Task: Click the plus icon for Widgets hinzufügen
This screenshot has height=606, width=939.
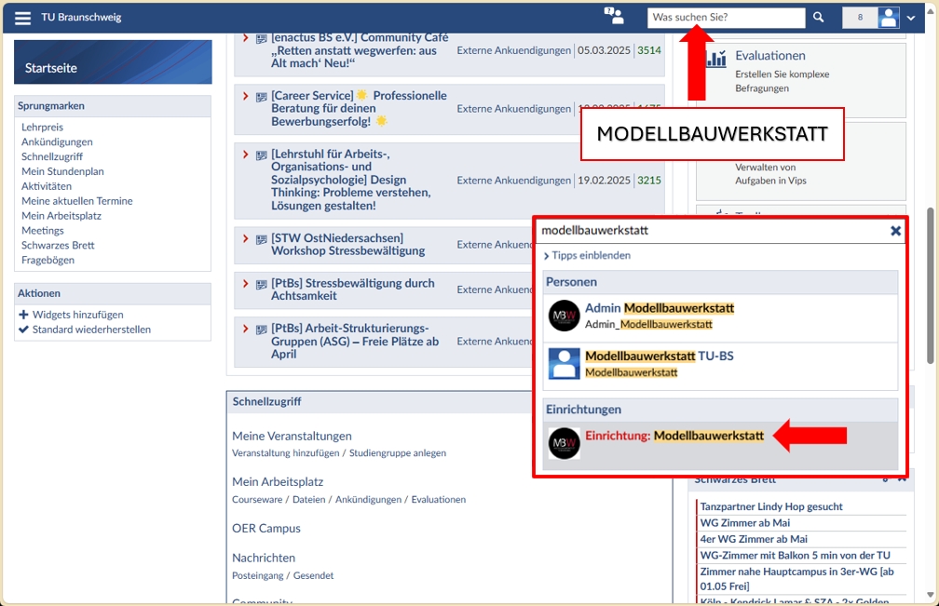Action: coord(23,315)
